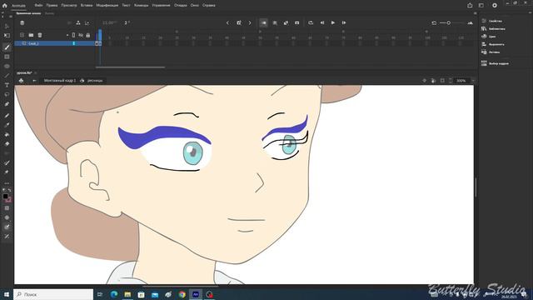Open the Свойства panel
The image size is (533, 300).
click(x=492, y=21)
